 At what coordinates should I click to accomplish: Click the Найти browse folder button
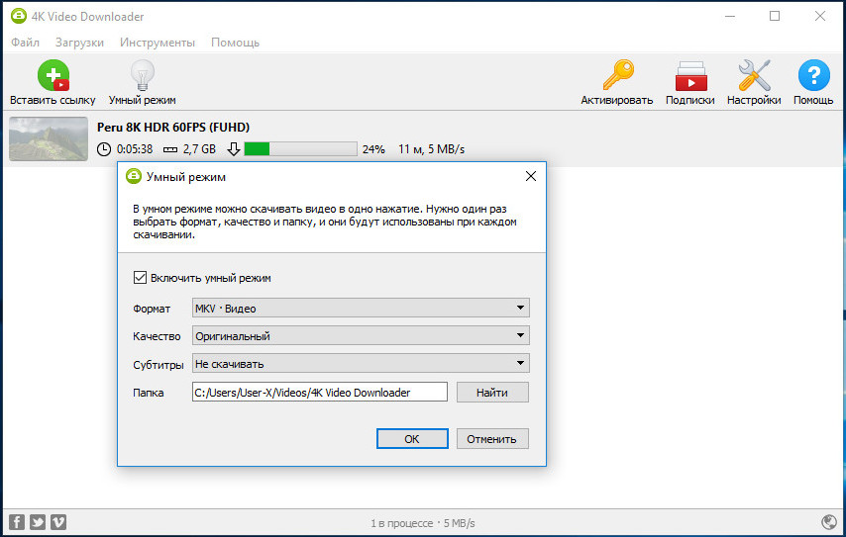(492, 392)
